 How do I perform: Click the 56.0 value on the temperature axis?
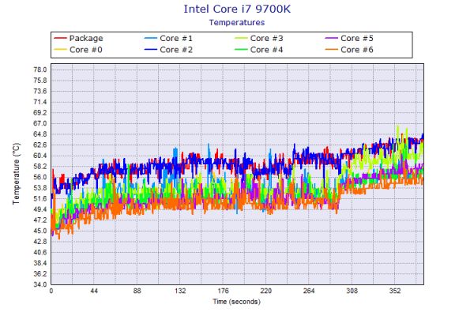[x=40, y=177]
